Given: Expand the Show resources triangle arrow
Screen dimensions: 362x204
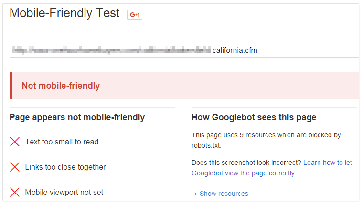Looking at the screenshot, I should pos(195,194).
